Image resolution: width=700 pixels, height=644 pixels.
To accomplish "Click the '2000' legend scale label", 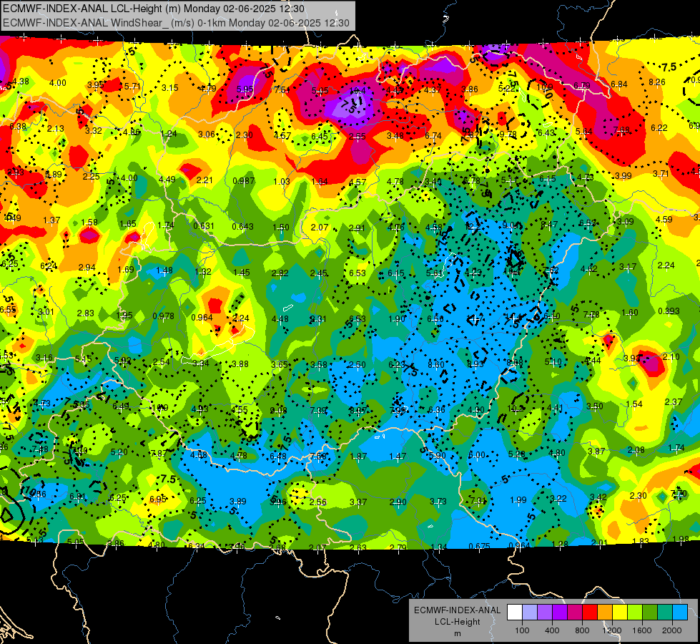I will point(672,630).
